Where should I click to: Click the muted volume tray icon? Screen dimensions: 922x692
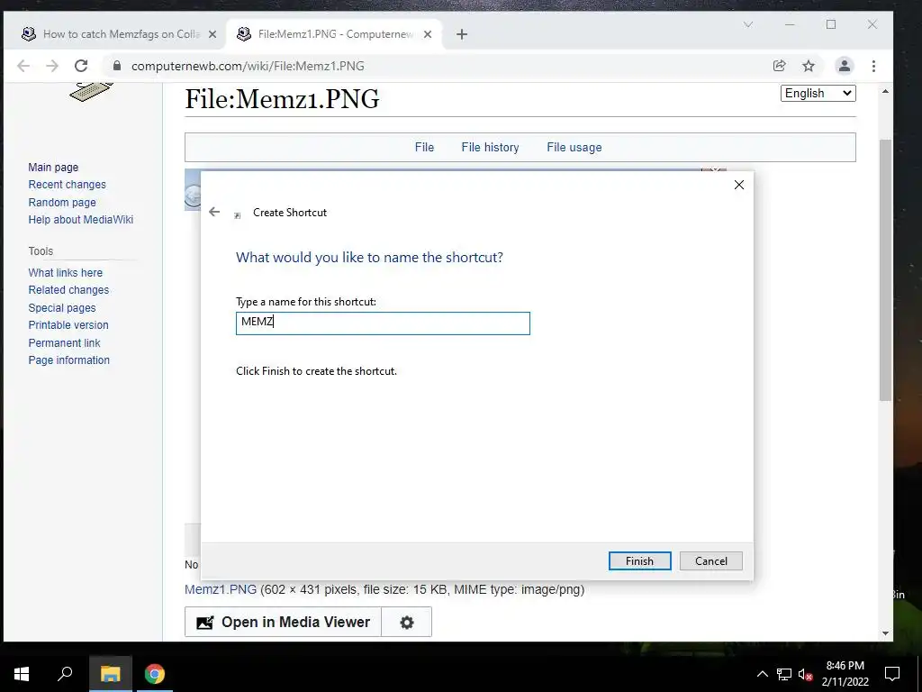pos(806,674)
